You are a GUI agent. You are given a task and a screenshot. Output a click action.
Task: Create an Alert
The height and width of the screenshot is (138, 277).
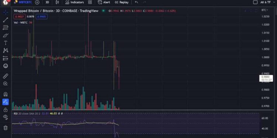coord(104,2)
